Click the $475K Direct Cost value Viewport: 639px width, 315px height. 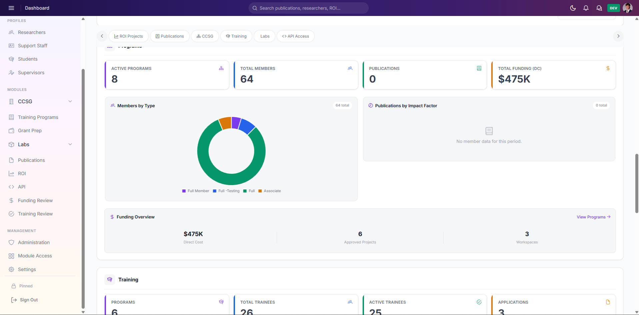tap(193, 234)
